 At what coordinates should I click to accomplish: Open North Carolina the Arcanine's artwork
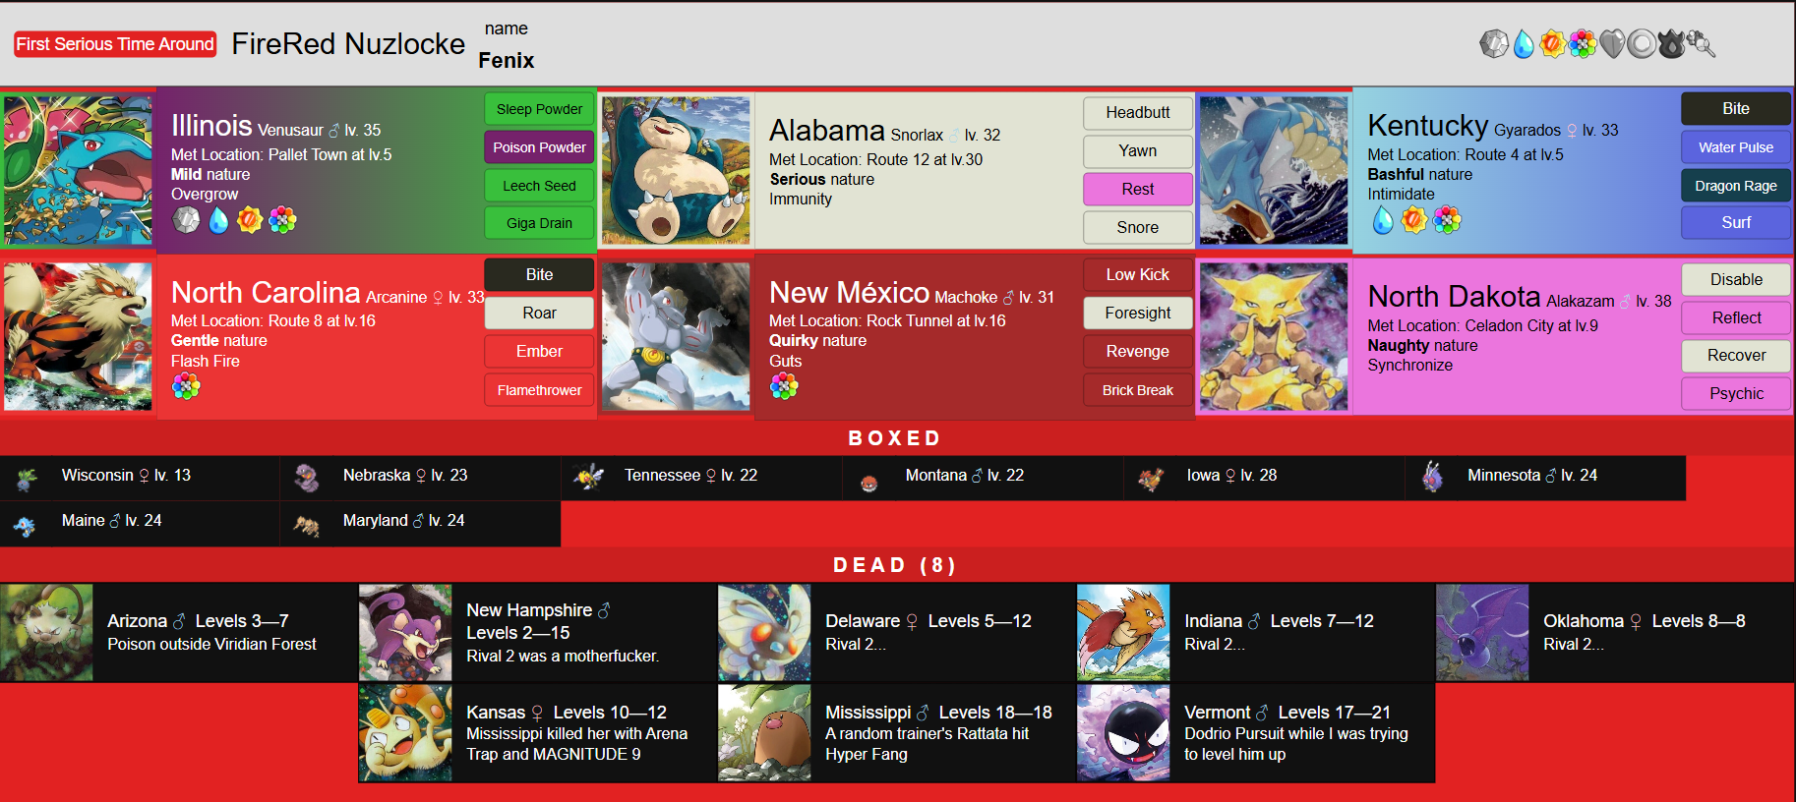[78, 336]
